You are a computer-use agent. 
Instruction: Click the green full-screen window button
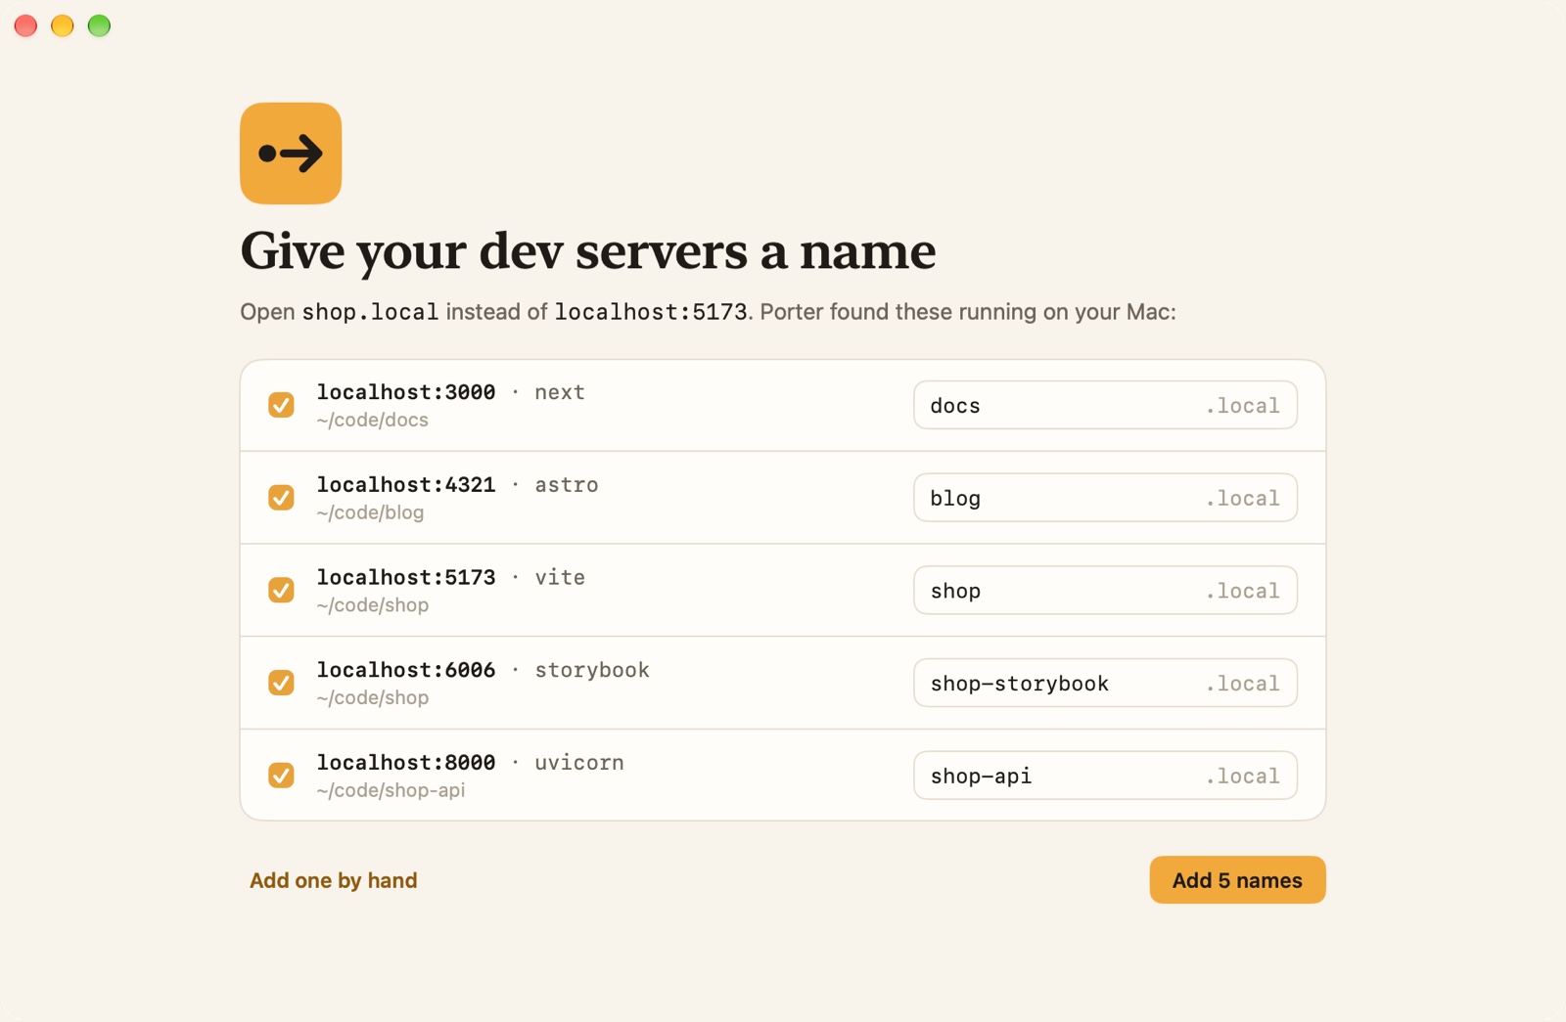tap(99, 25)
